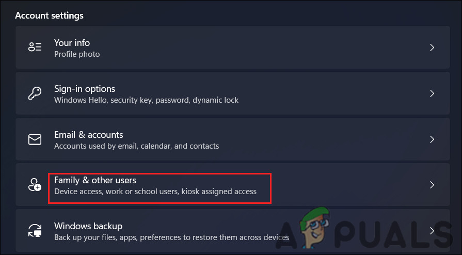Click the chevron beside Email & accounts
This screenshot has width=462, height=255.
[432, 139]
